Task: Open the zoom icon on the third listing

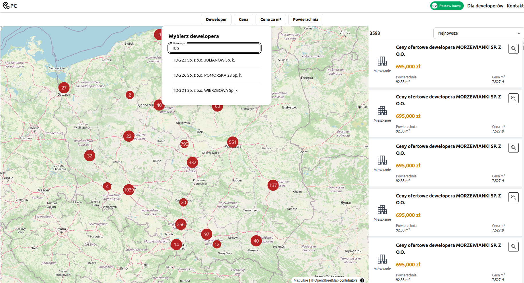Action: tap(513, 148)
